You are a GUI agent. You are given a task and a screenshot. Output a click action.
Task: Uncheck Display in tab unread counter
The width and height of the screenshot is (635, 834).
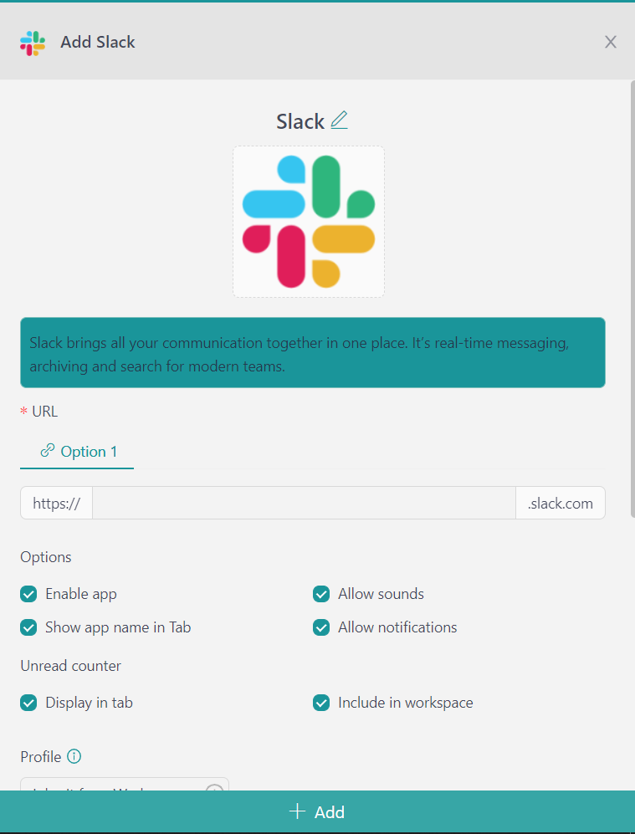point(29,703)
